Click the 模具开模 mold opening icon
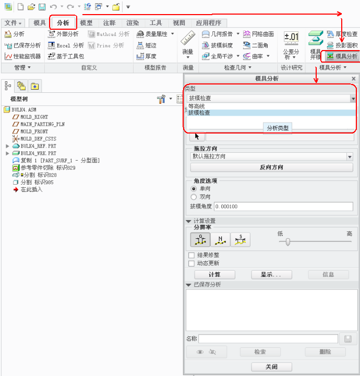360x376 pixels. pyautogui.click(x=316, y=45)
